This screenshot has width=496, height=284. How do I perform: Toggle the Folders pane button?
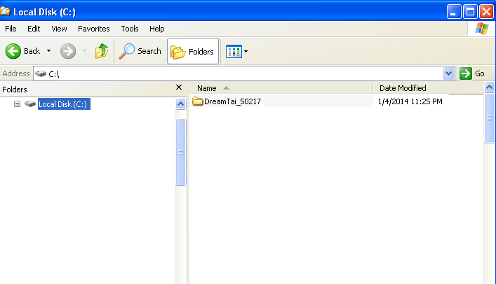pos(193,52)
